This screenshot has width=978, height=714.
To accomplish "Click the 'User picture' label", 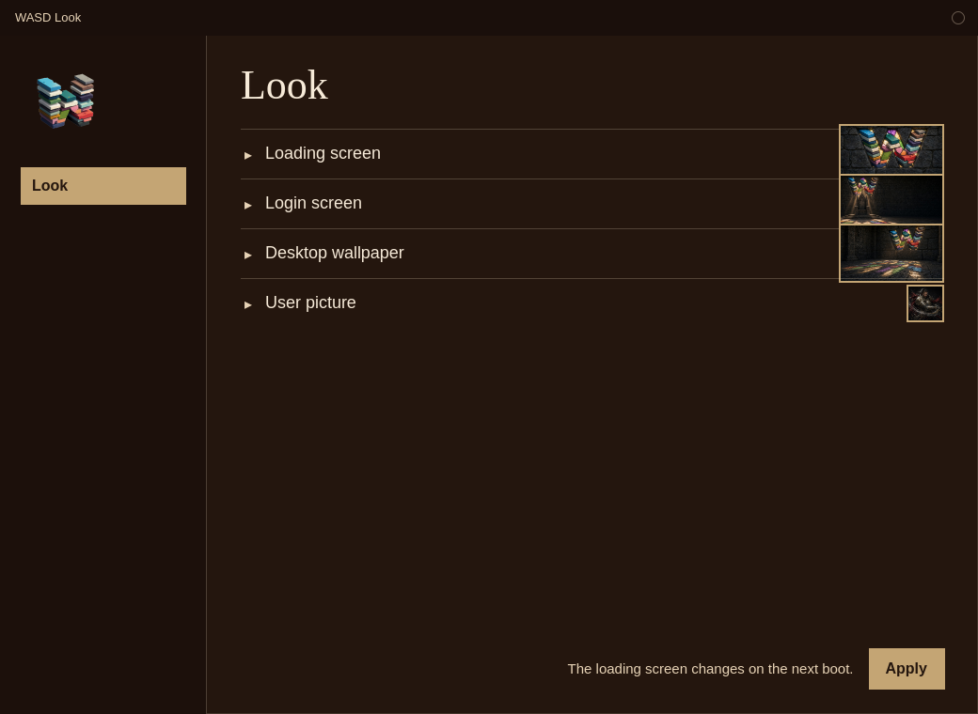I will (310, 303).
